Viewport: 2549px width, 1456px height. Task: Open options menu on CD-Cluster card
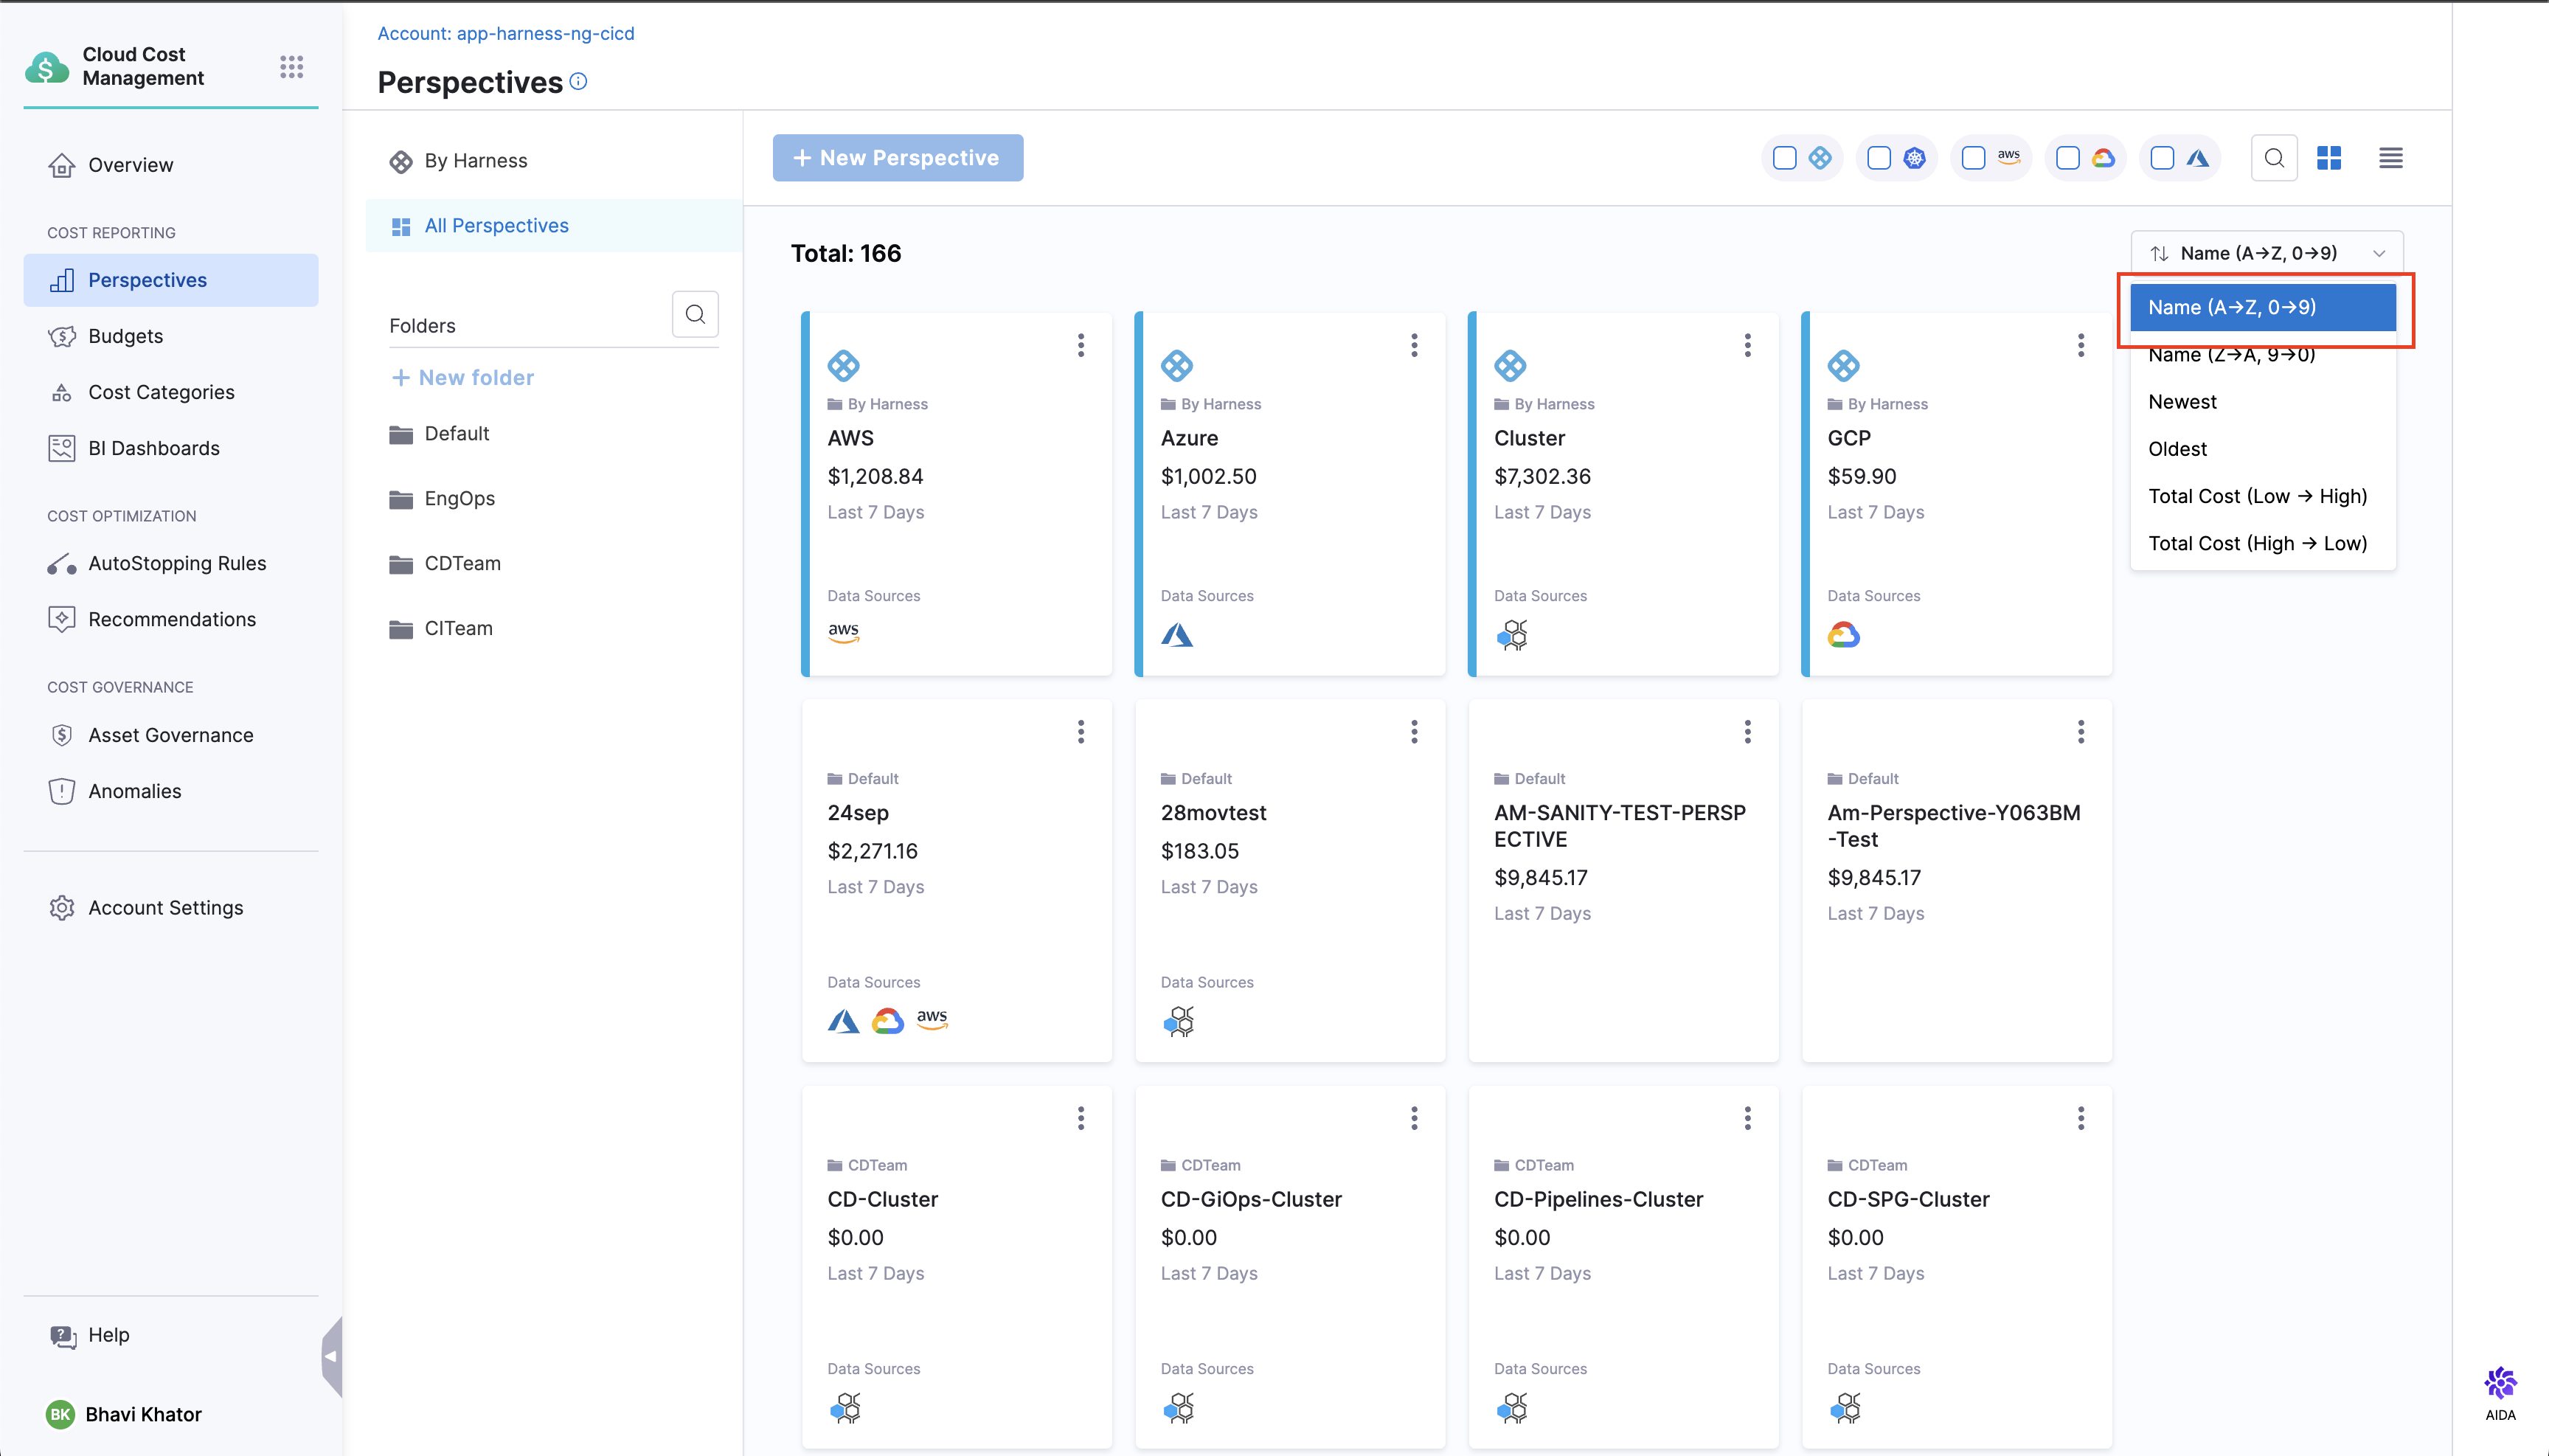click(x=1081, y=1118)
